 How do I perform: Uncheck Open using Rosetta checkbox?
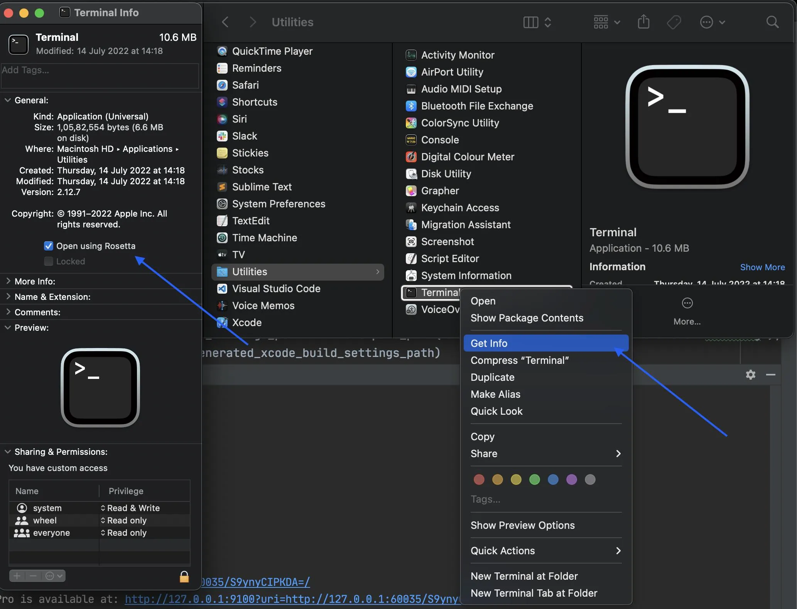(x=49, y=246)
